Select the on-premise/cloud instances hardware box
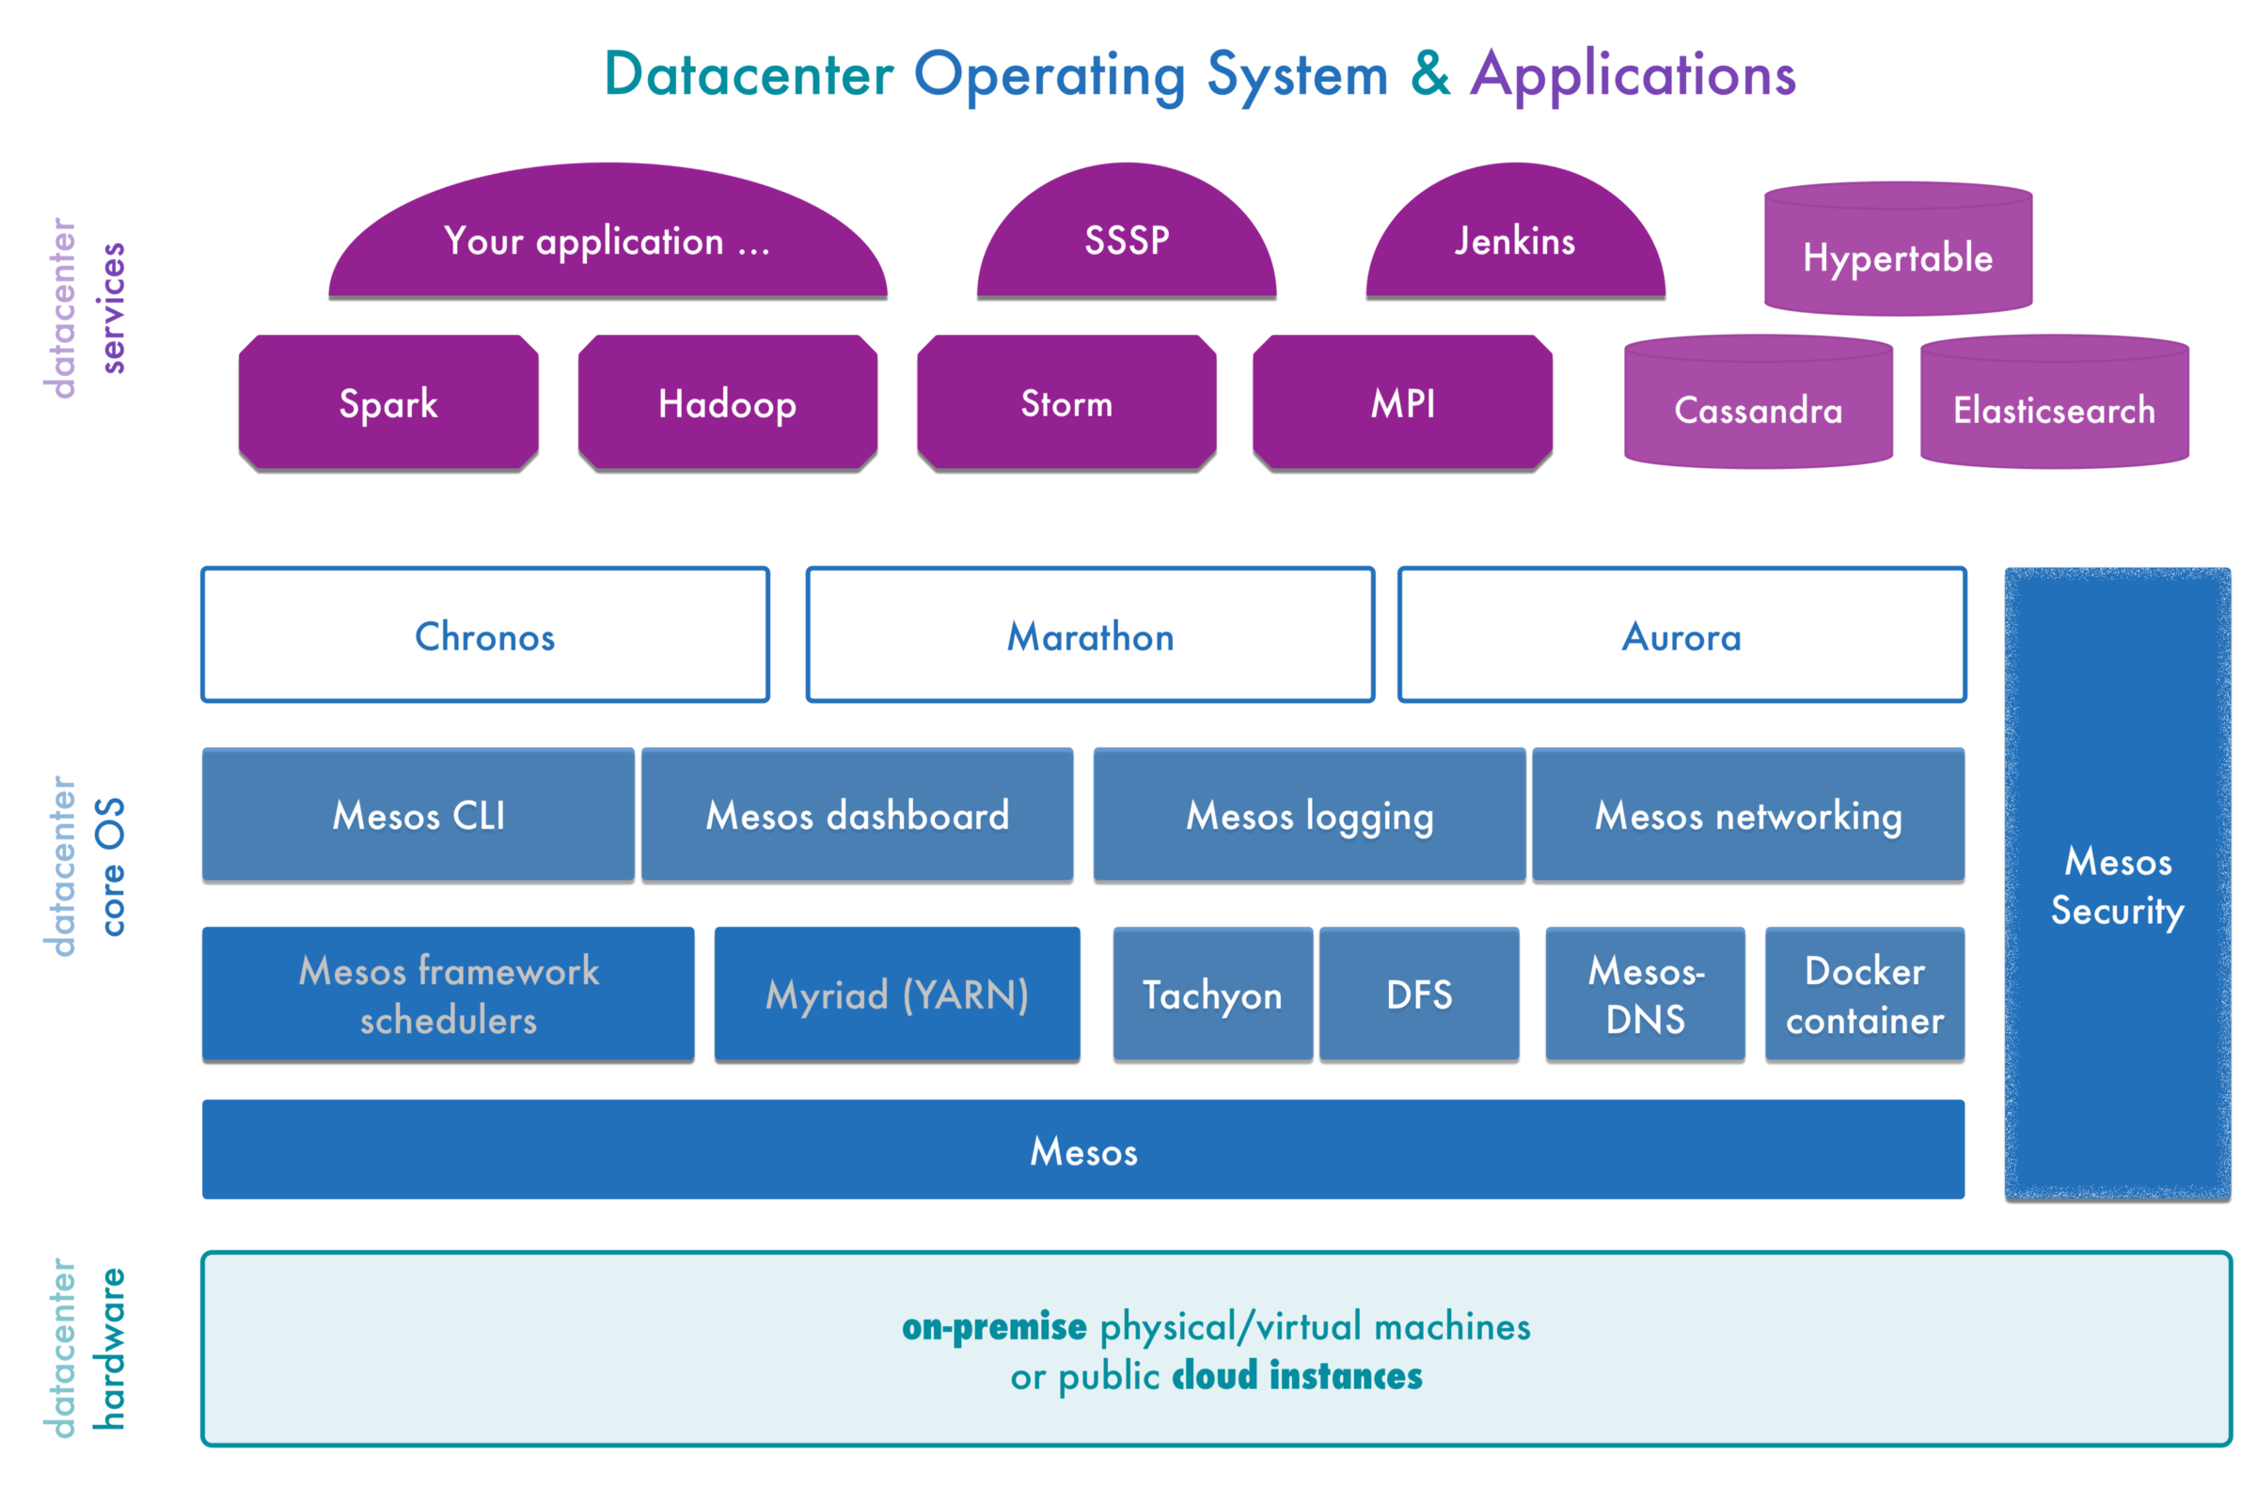This screenshot has height=1486, width=2257. coord(1217,1350)
